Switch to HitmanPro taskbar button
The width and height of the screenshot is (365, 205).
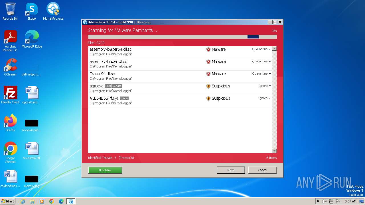[x=71, y=201]
